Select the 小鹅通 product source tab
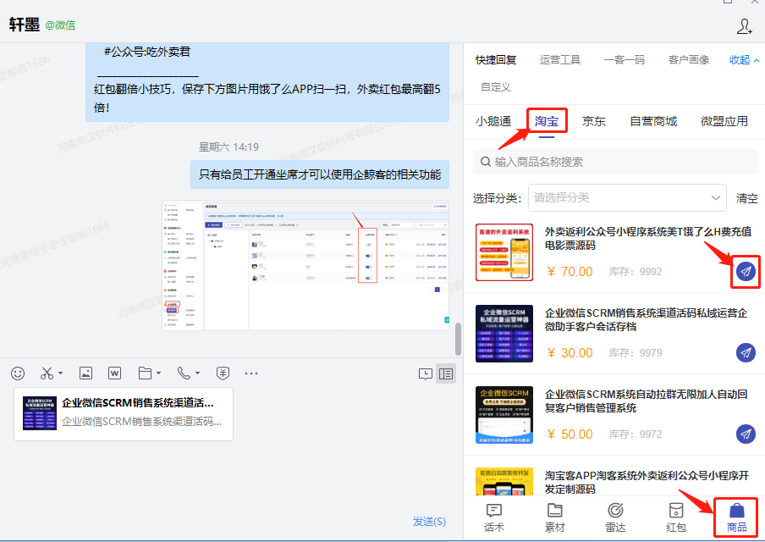The height and width of the screenshot is (542, 765). click(493, 121)
